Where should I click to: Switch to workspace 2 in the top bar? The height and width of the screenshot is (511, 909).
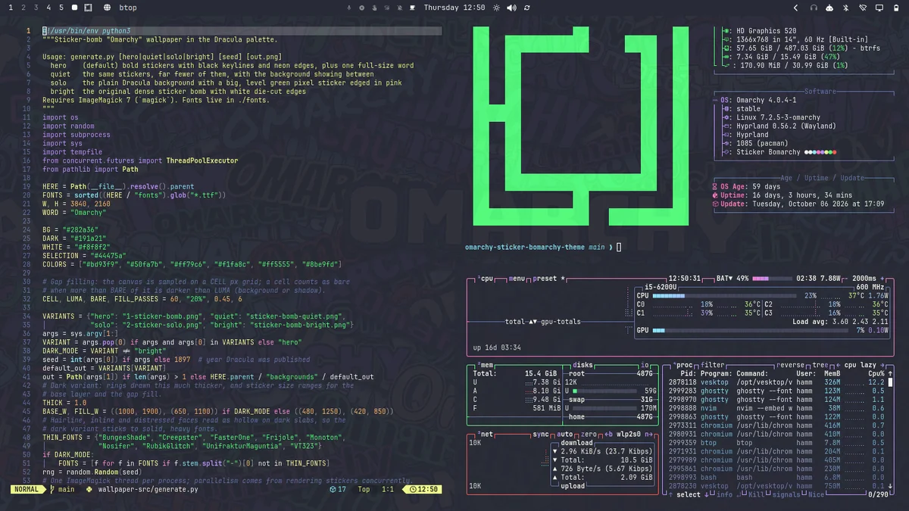pyautogui.click(x=23, y=8)
